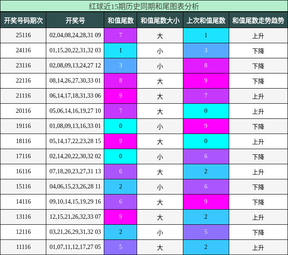Select period number 12116
The height and width of the screenshot is (255, 288).
coord(23,232)
